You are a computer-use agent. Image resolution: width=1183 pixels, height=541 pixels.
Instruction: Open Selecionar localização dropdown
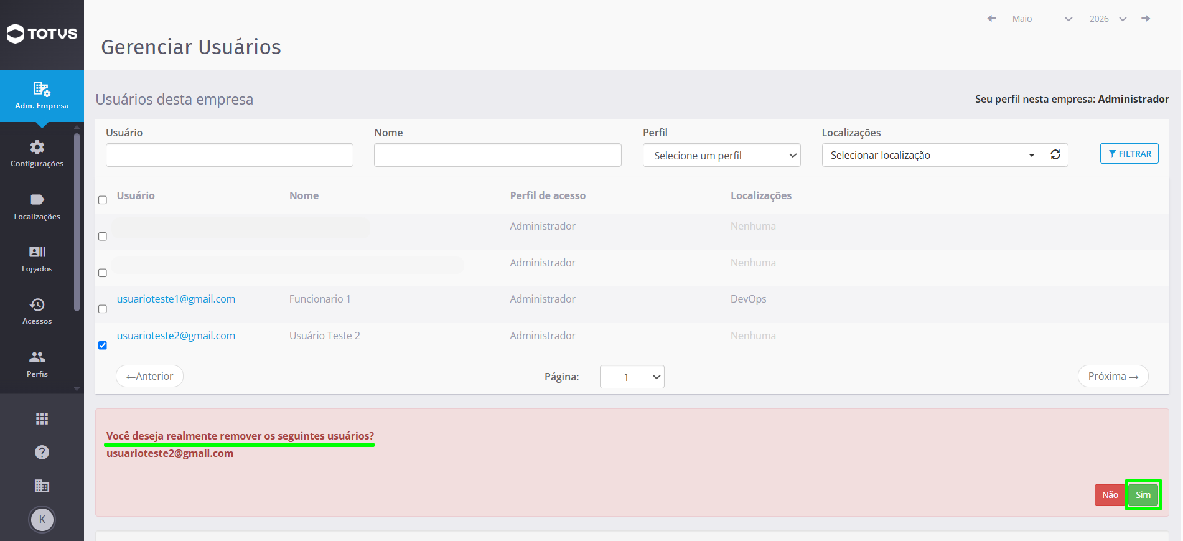(932, 155)
